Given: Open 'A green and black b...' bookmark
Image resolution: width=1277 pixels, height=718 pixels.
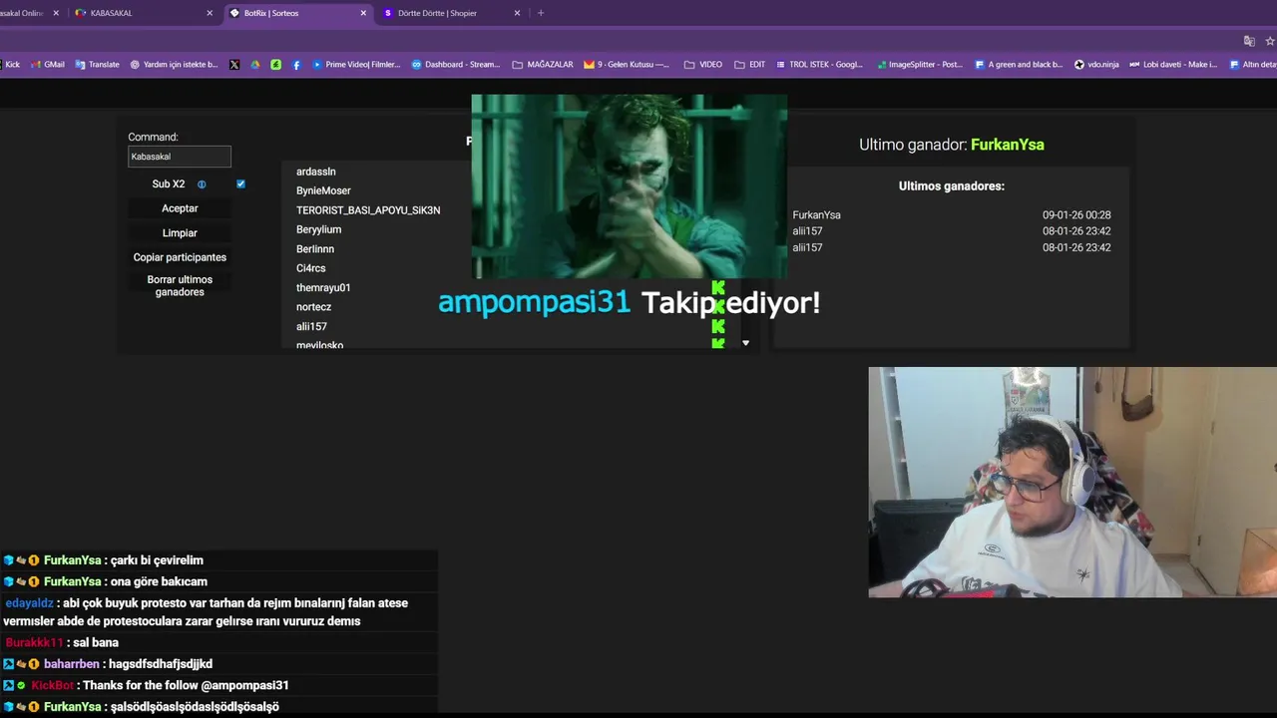Looking at the screenshot, I should [1019, 65].
